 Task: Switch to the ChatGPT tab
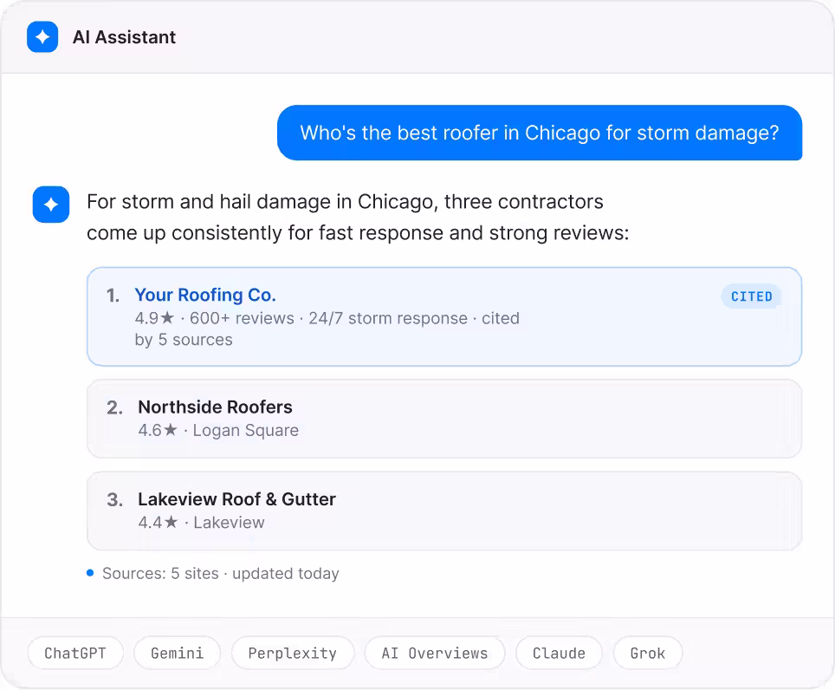75,653
